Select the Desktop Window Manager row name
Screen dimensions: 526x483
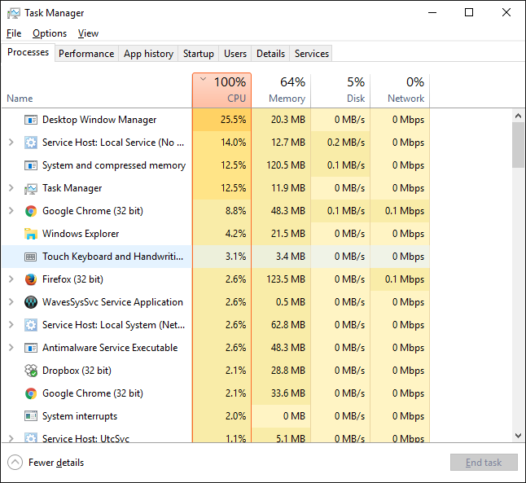tap(99, 120)
